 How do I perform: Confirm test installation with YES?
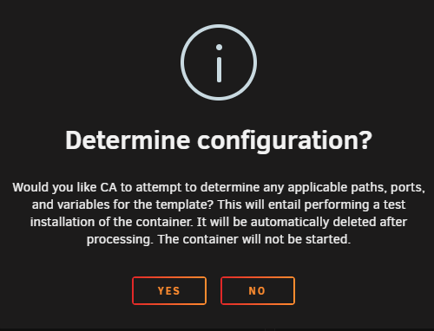pyautogui.click(x=169, y=290)
